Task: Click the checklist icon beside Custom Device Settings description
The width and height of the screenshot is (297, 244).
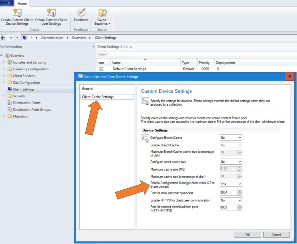Action: pyautogui.click(x=145, y=101)
